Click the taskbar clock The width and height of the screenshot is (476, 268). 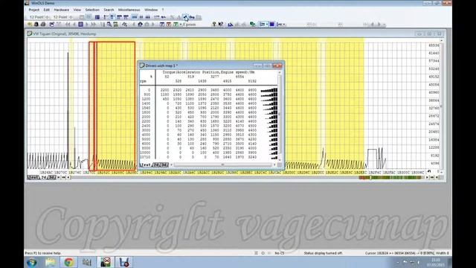click(x=436, y=263)
